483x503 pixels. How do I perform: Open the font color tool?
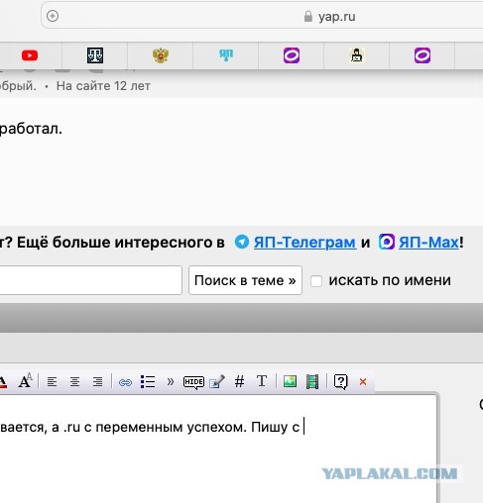[3, 382]
